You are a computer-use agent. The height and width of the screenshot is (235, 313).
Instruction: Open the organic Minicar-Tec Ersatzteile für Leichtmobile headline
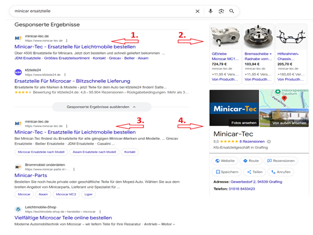[x=75, y=132]
